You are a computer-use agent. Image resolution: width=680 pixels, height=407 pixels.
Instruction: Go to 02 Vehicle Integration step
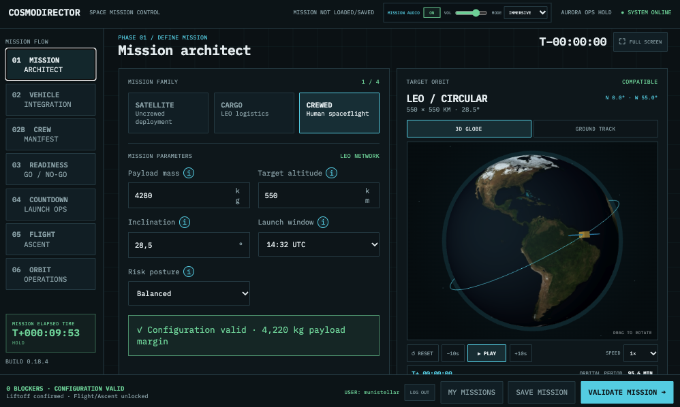click(x=50, y=99)
